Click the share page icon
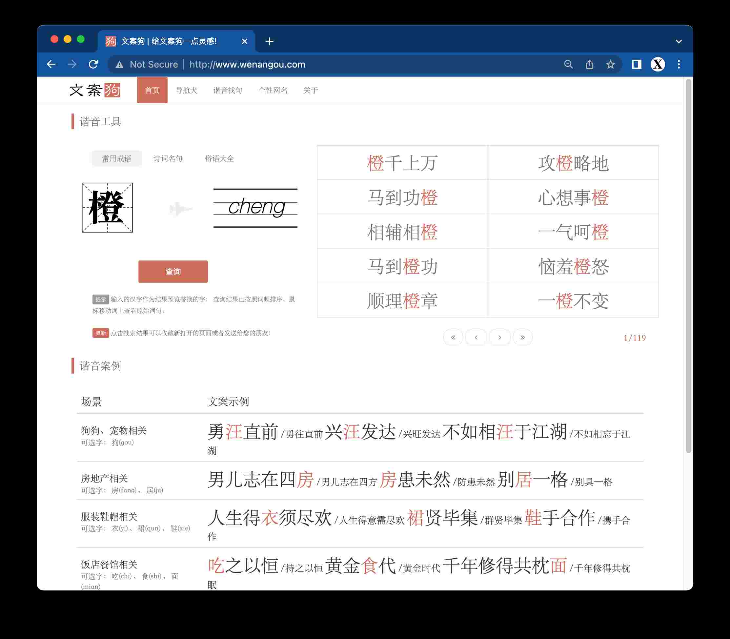This screenshot has width=730, height=639. coord(590,64)
